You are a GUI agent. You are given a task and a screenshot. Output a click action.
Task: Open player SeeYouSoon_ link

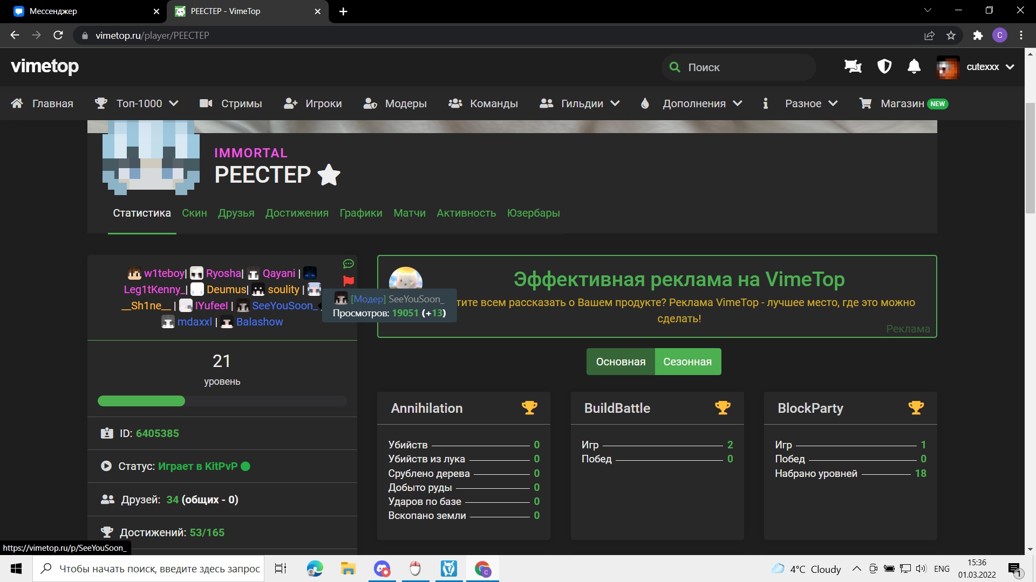click(x=284, y=306)
